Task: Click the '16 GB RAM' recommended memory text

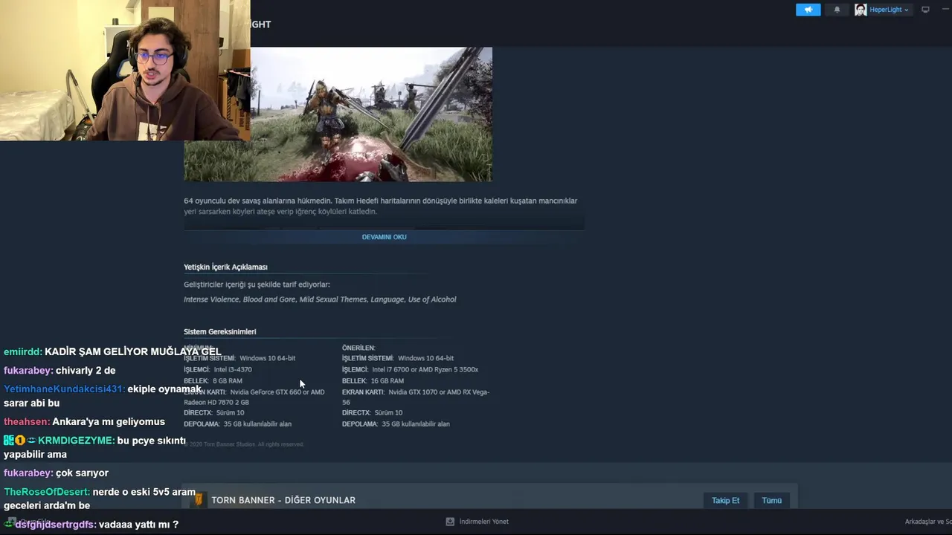Action: pos(387,380)
